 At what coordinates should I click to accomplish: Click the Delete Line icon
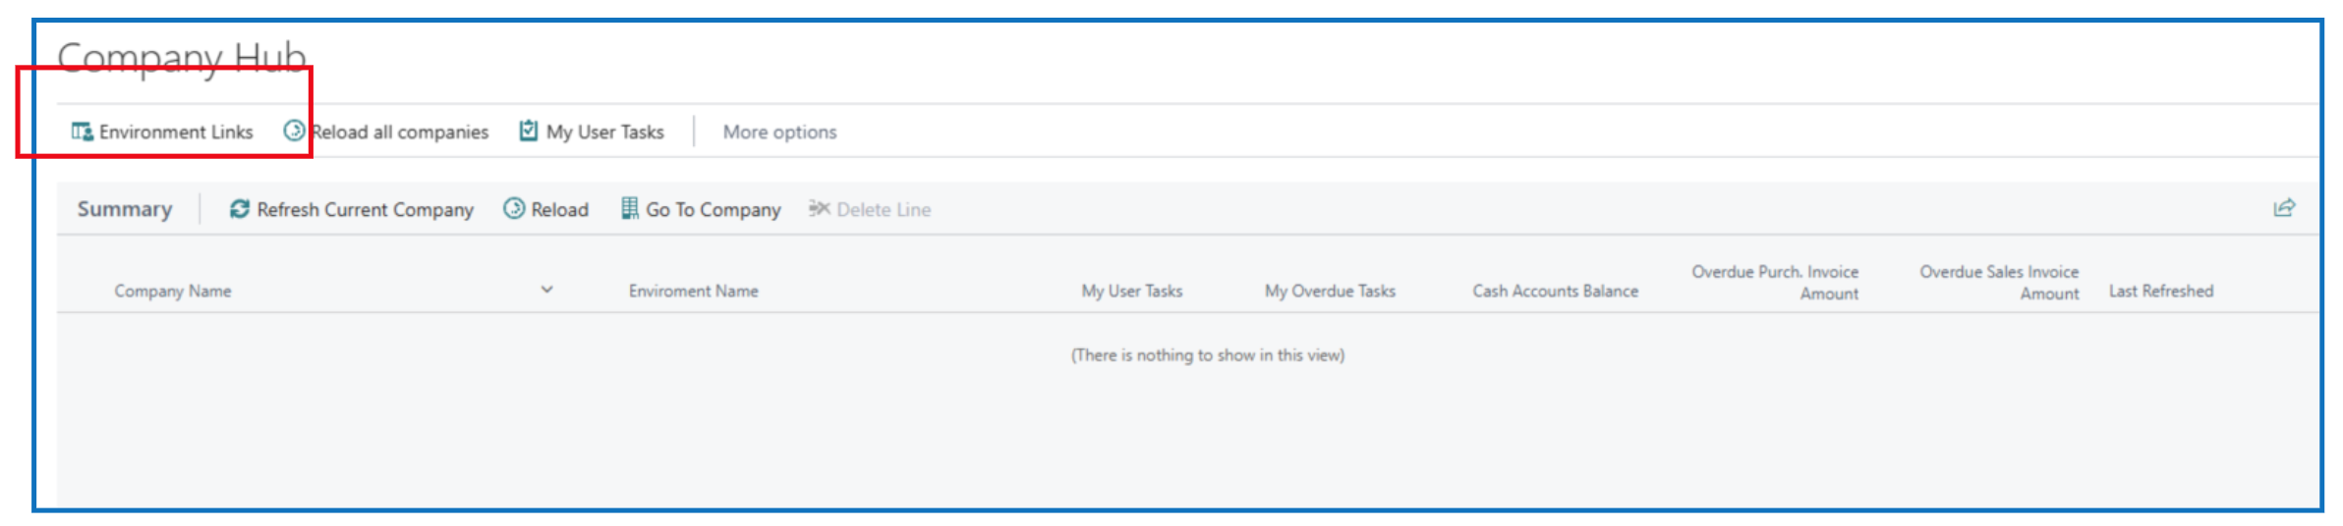pos(820,208)
